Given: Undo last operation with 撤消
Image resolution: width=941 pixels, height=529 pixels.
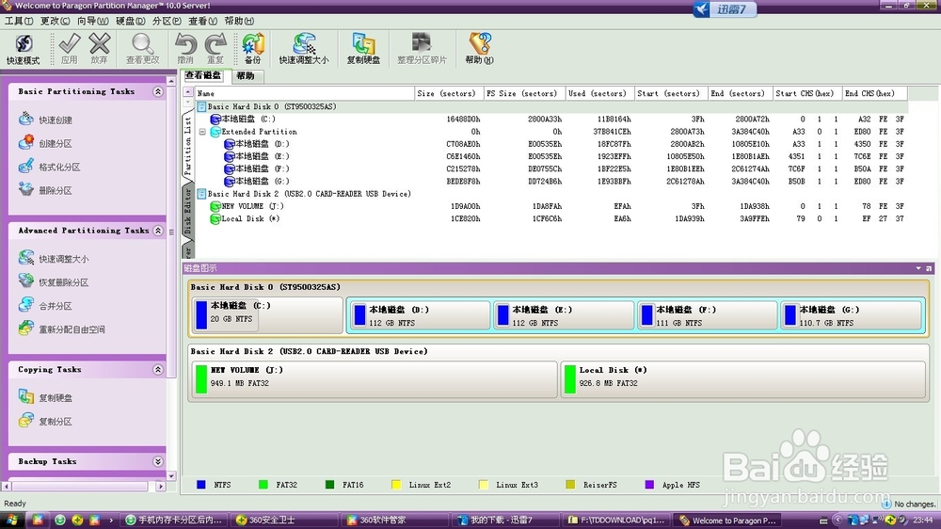Looking at the screenshot, I should [x=185, y=49].
